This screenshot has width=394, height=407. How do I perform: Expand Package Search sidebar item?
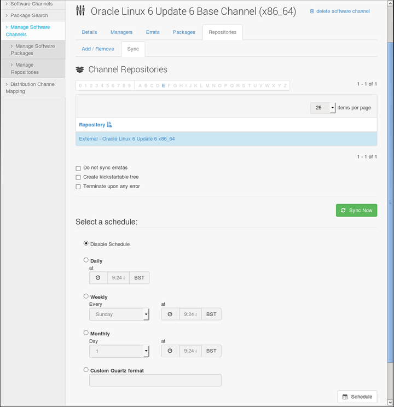(x=29, y=15)
